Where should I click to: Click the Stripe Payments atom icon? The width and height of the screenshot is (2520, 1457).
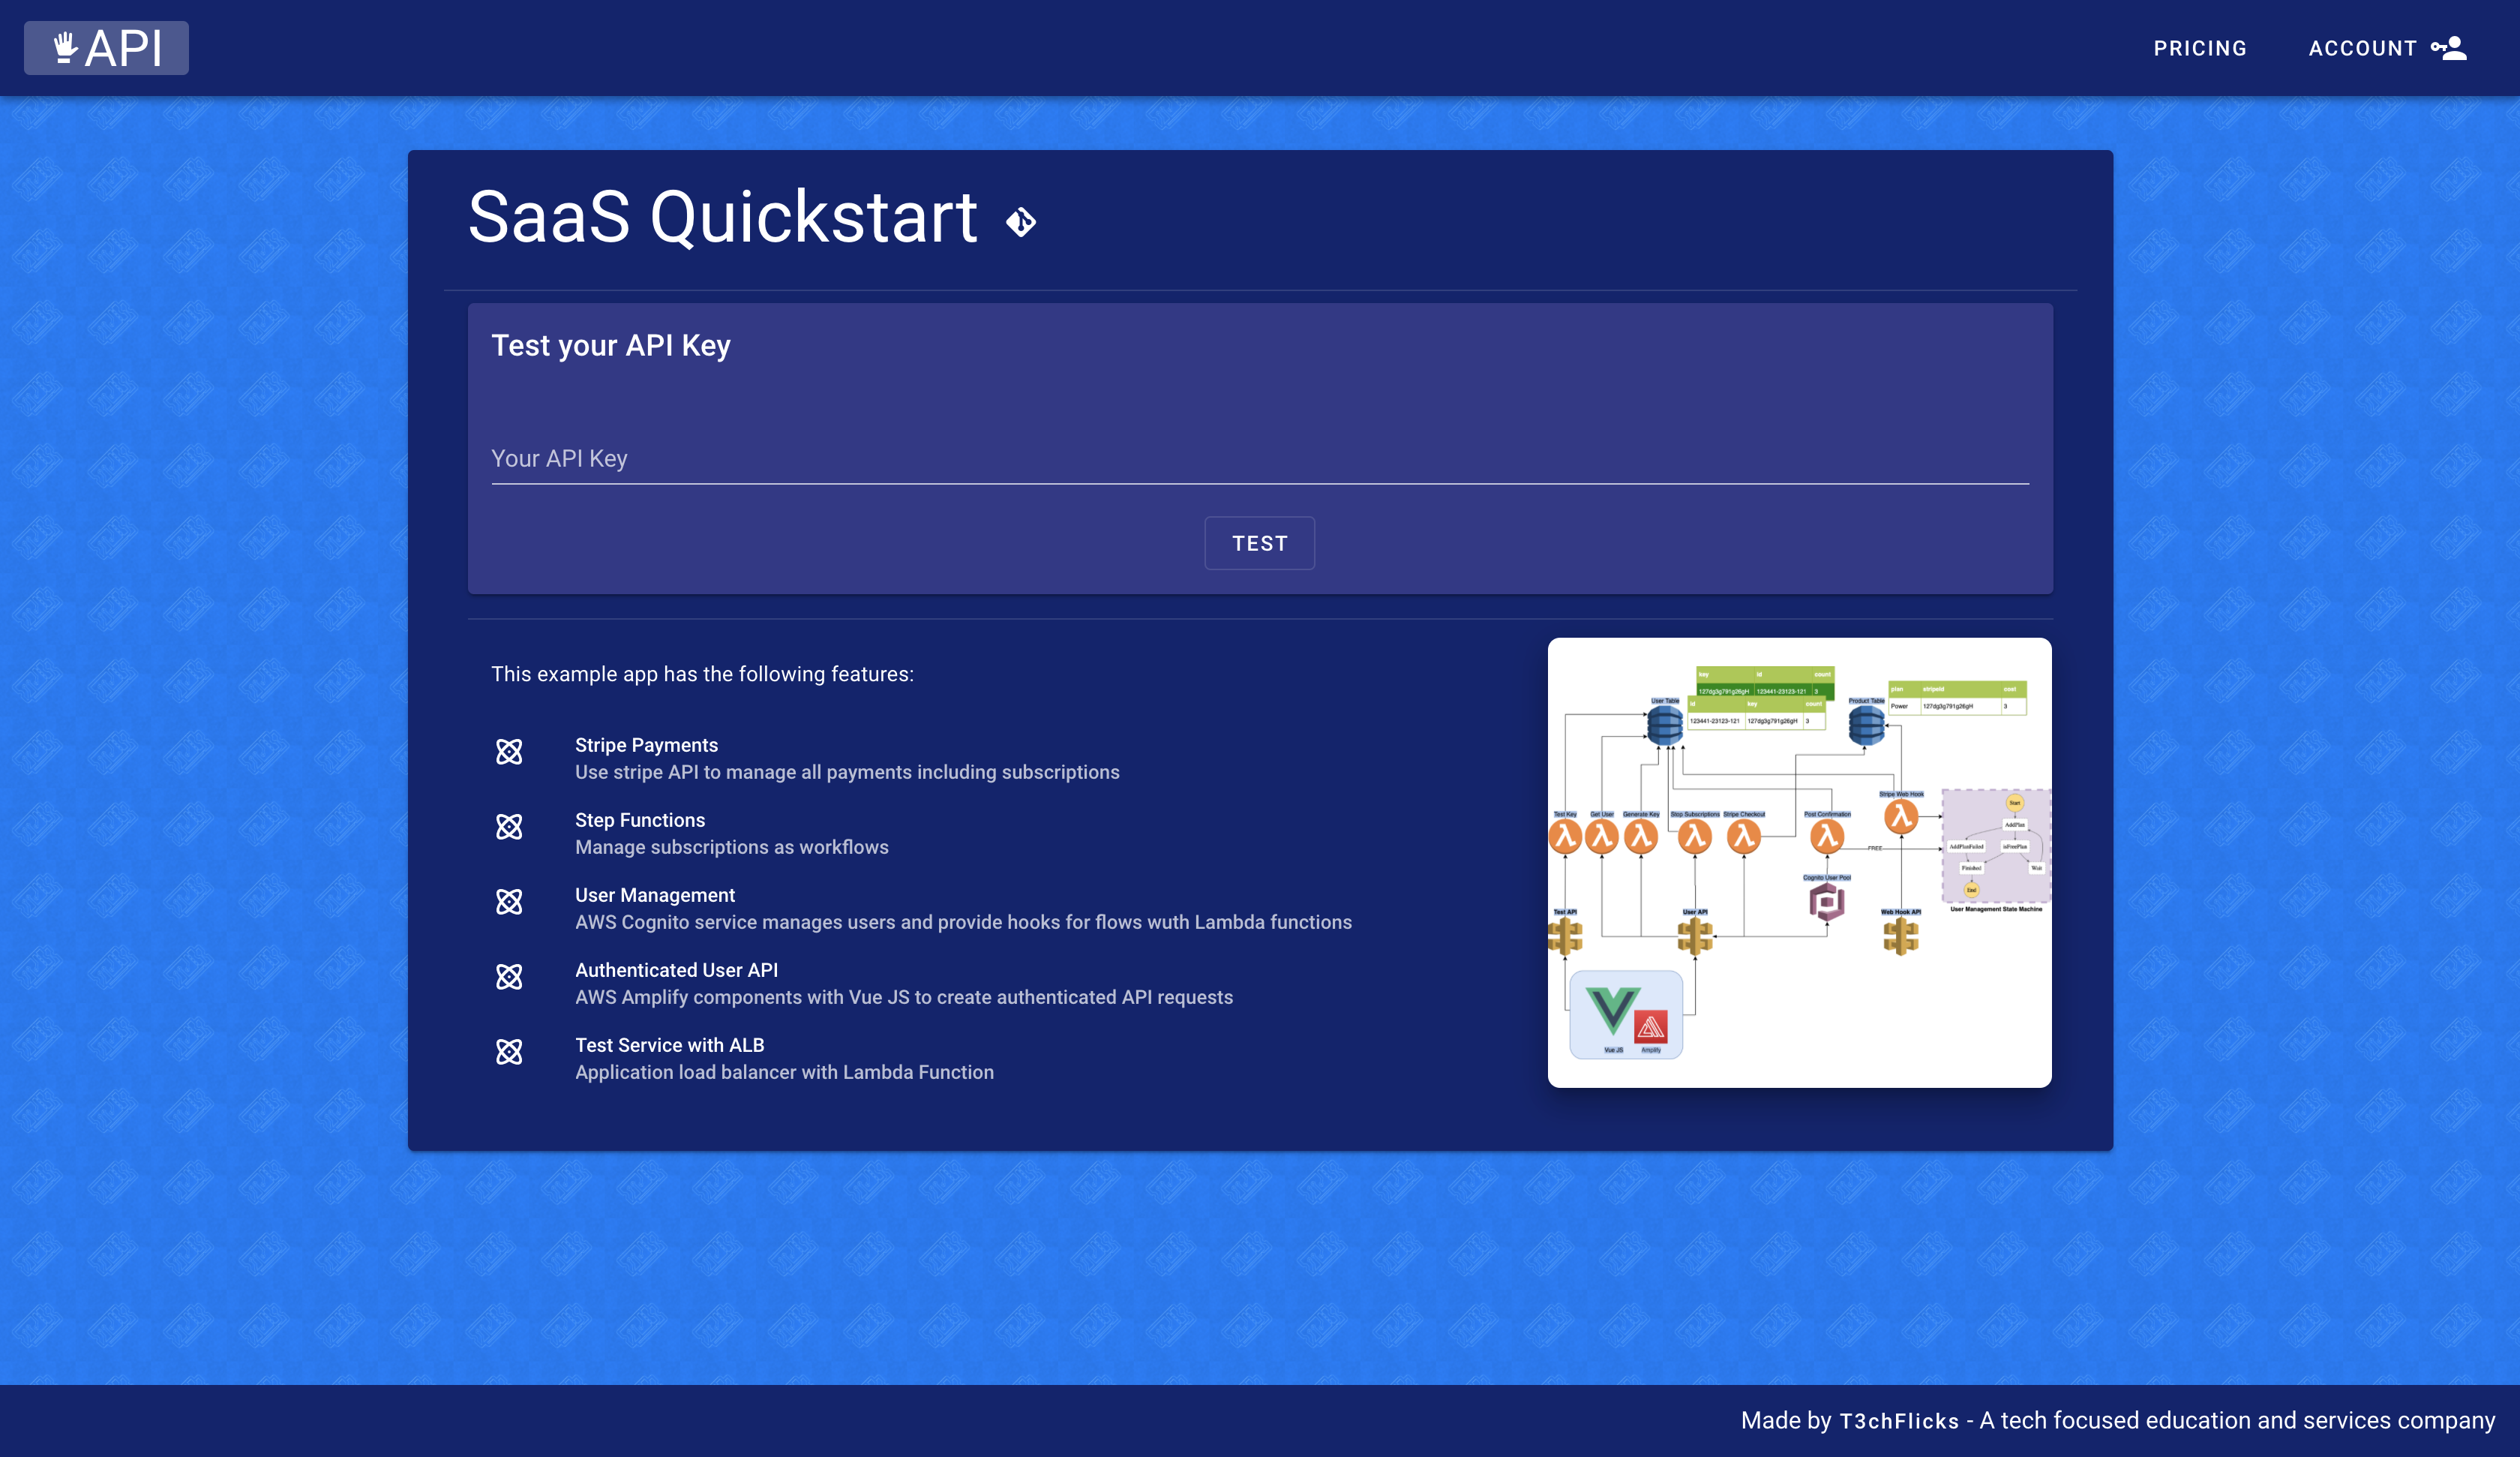(x=509, y=752)
